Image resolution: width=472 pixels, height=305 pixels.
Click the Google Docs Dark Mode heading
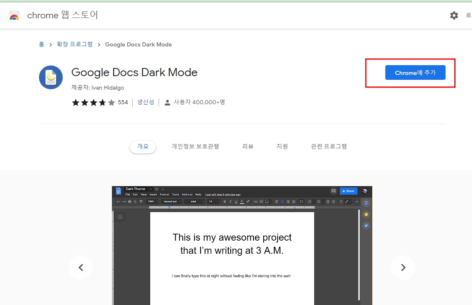point(134,72)
